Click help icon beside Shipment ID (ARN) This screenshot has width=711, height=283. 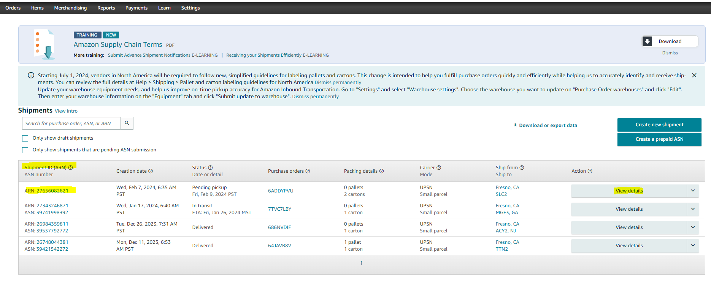coord(70,167)
